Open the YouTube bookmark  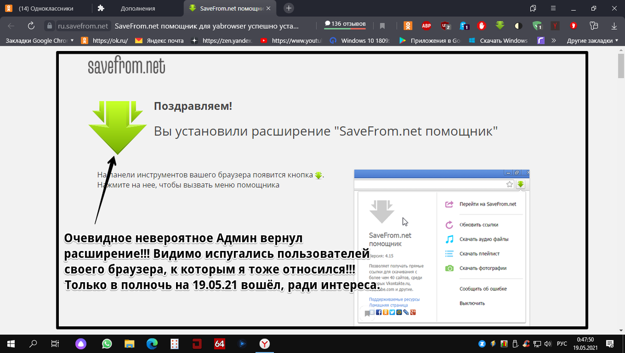(x=291, y=41)
